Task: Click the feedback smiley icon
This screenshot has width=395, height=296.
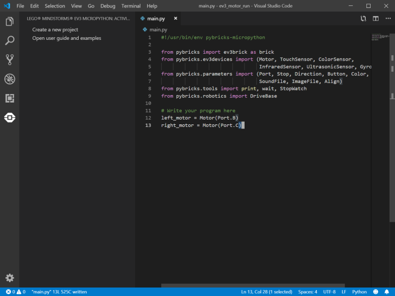Action: 375,292
